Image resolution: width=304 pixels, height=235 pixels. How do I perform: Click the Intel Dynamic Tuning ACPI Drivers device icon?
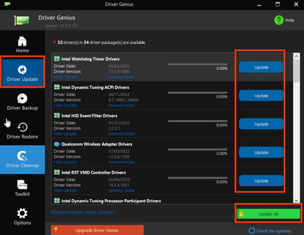tap(57, 87)
